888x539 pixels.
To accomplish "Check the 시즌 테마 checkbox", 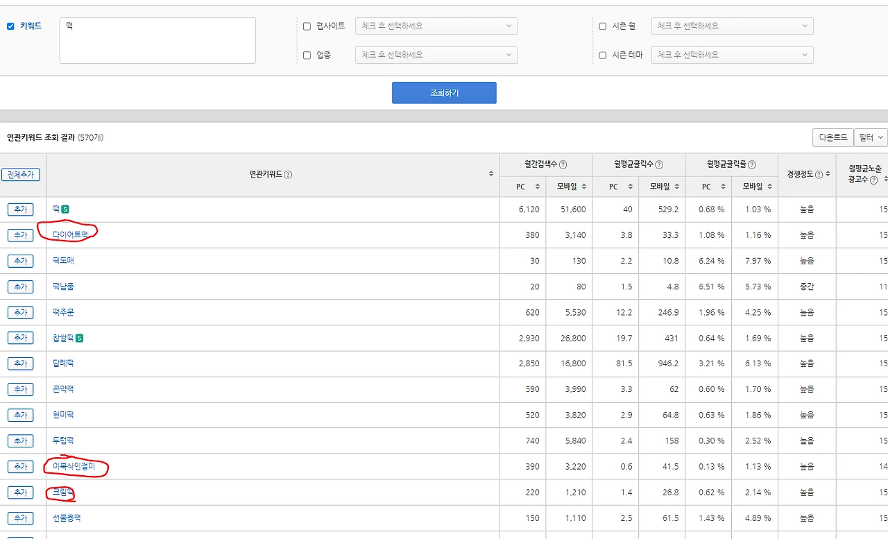I will (603, 55).
